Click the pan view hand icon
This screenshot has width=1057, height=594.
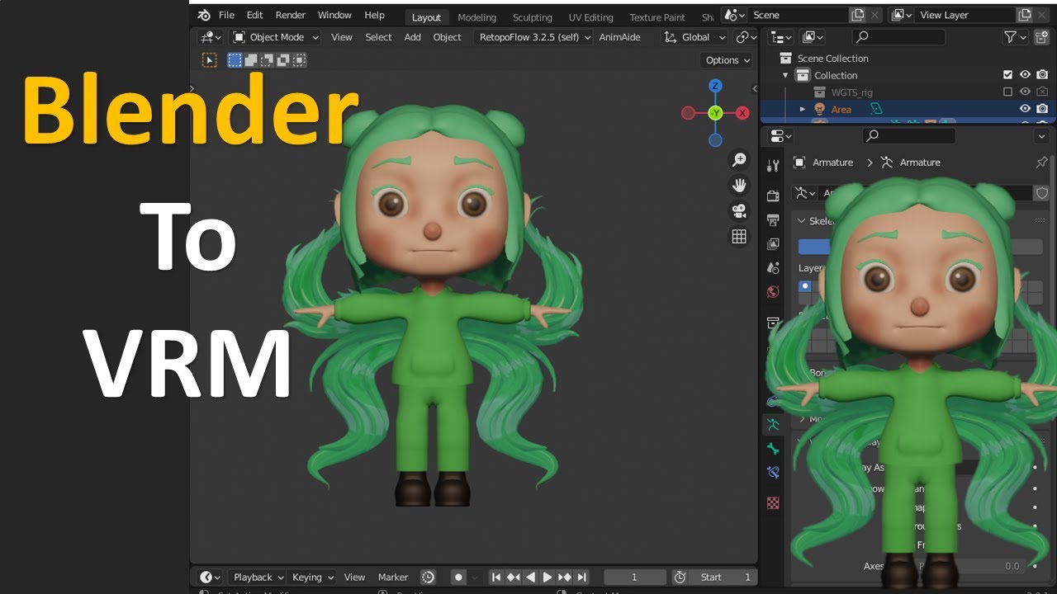tap(739, 185)
